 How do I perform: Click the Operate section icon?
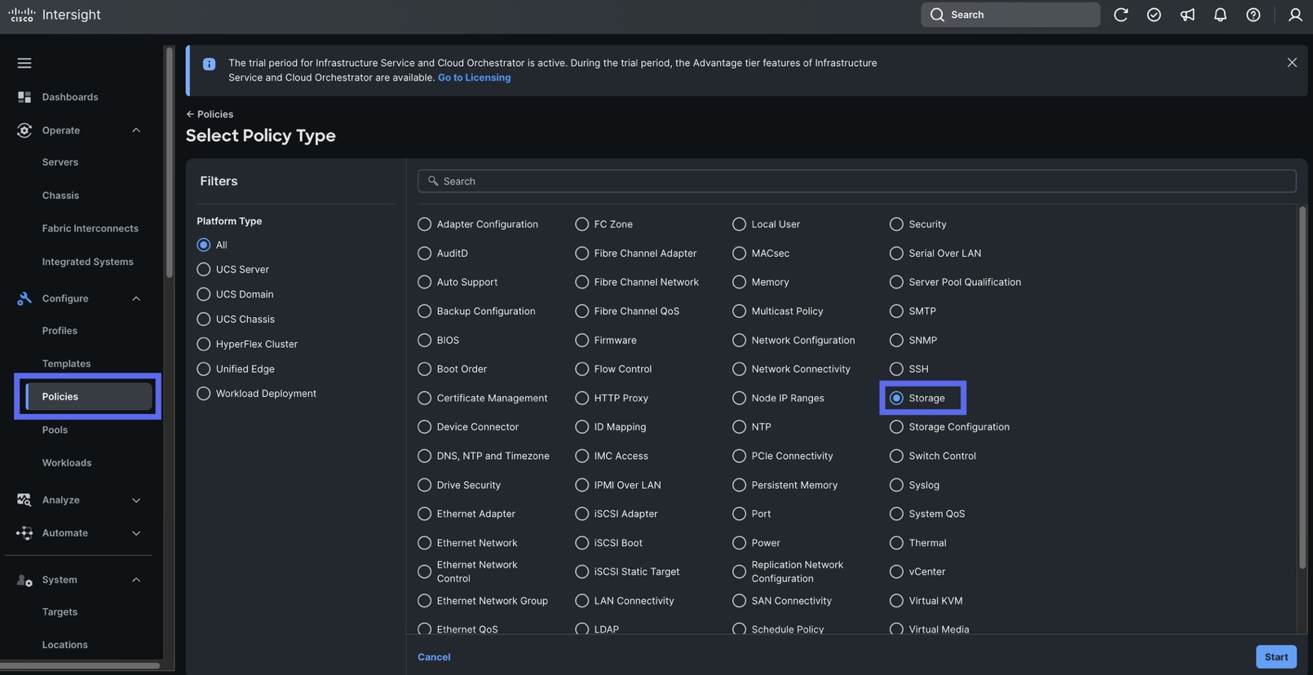24,130
